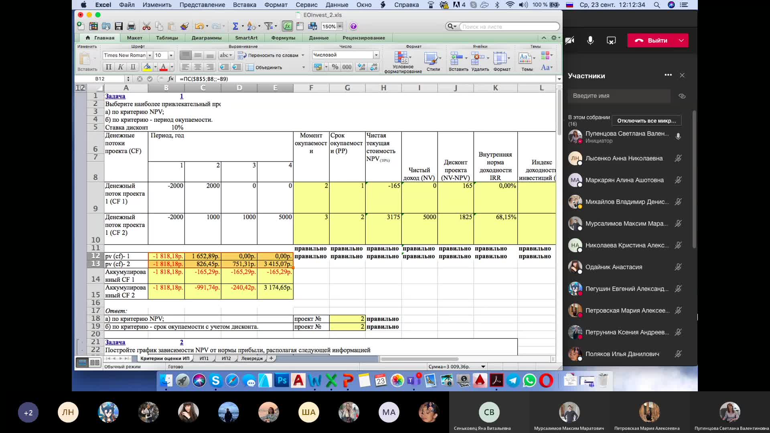Expand the formula bar
The image size is (770, 433).
point(559,79)
